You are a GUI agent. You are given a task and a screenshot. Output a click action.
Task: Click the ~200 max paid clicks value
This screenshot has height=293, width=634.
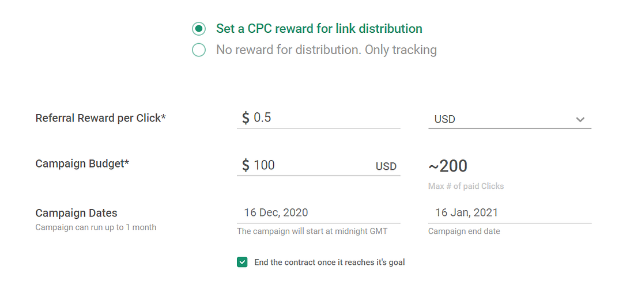pos(448,166)
